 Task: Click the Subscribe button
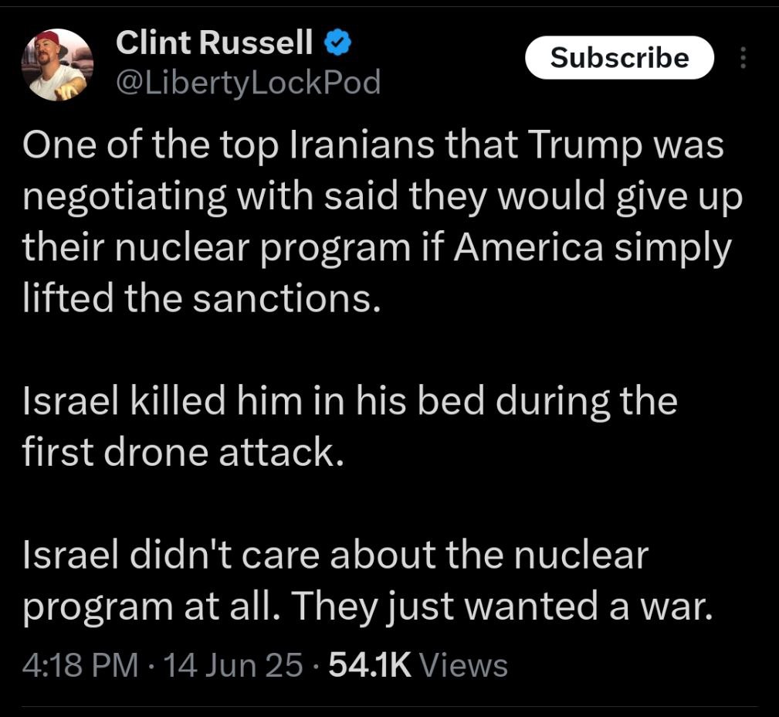pos(619,58)
